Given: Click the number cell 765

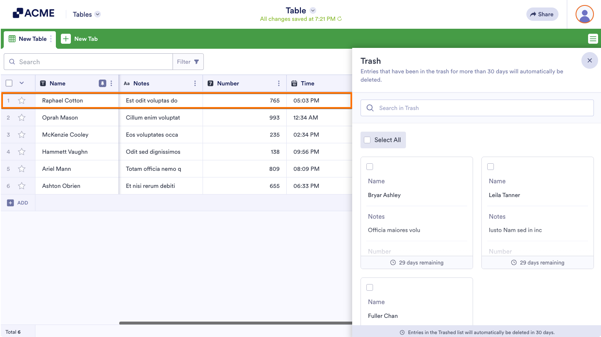Looking at the screenshot, I should point(245,100).
